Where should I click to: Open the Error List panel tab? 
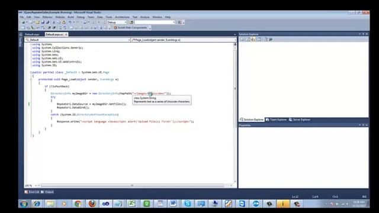click(x=32, y=192)
